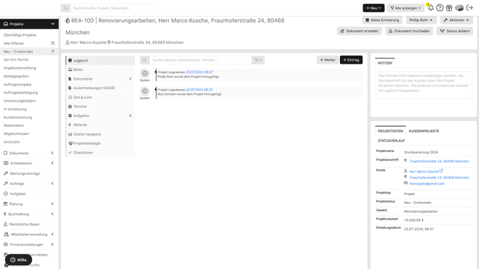
Task: Click Status ändern button
Action: 455,31
